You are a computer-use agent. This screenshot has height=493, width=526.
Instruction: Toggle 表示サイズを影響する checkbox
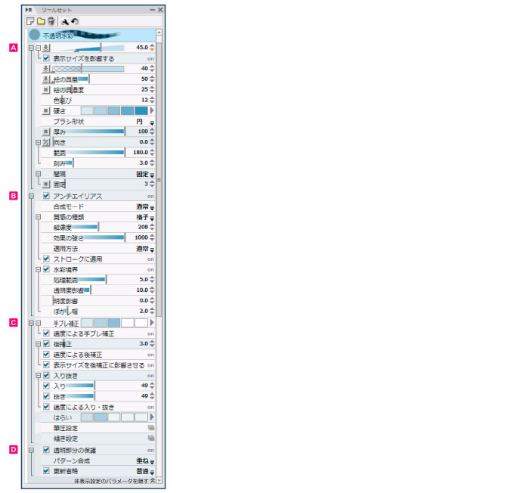tap(46, 58)
